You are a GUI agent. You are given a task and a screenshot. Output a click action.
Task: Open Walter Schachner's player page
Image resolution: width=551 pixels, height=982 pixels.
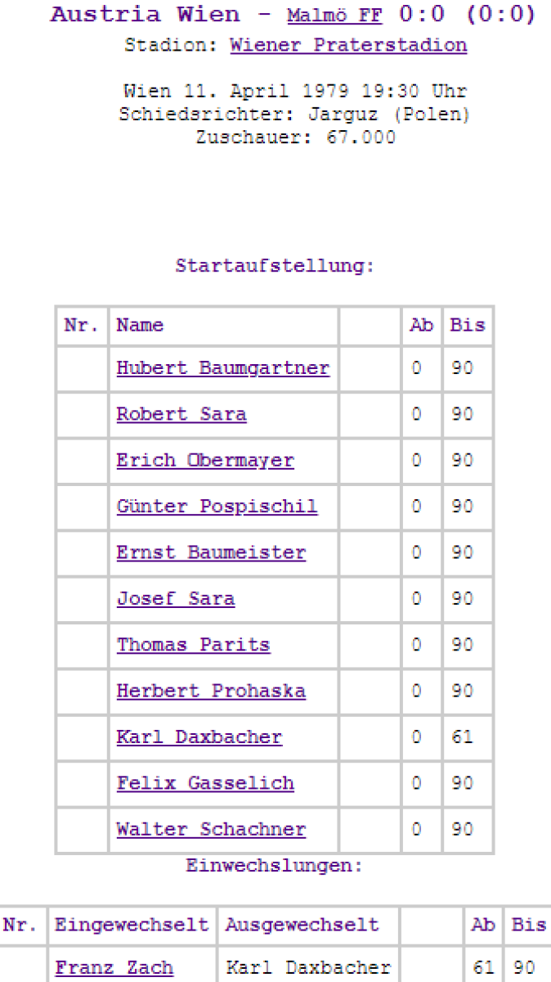coord(211,829)
